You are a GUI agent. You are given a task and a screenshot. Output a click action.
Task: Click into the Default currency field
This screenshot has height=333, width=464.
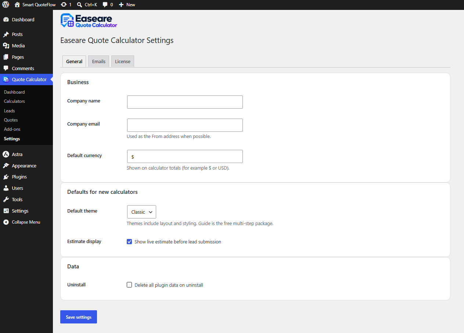[185, 156]
